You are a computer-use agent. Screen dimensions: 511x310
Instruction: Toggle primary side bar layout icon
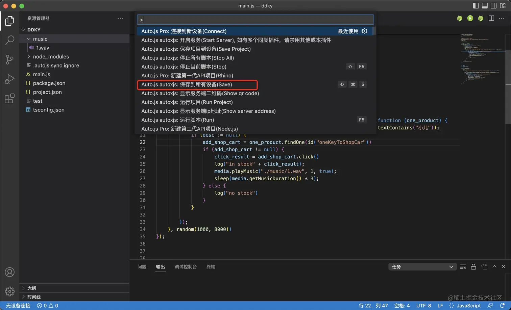(x=476, y=6)
